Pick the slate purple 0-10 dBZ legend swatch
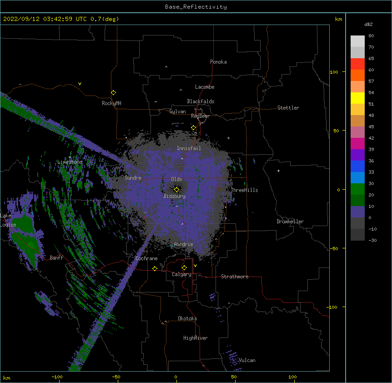Image resolution: width=392 pixels, height=383 pixels. (x=357, y=212)
